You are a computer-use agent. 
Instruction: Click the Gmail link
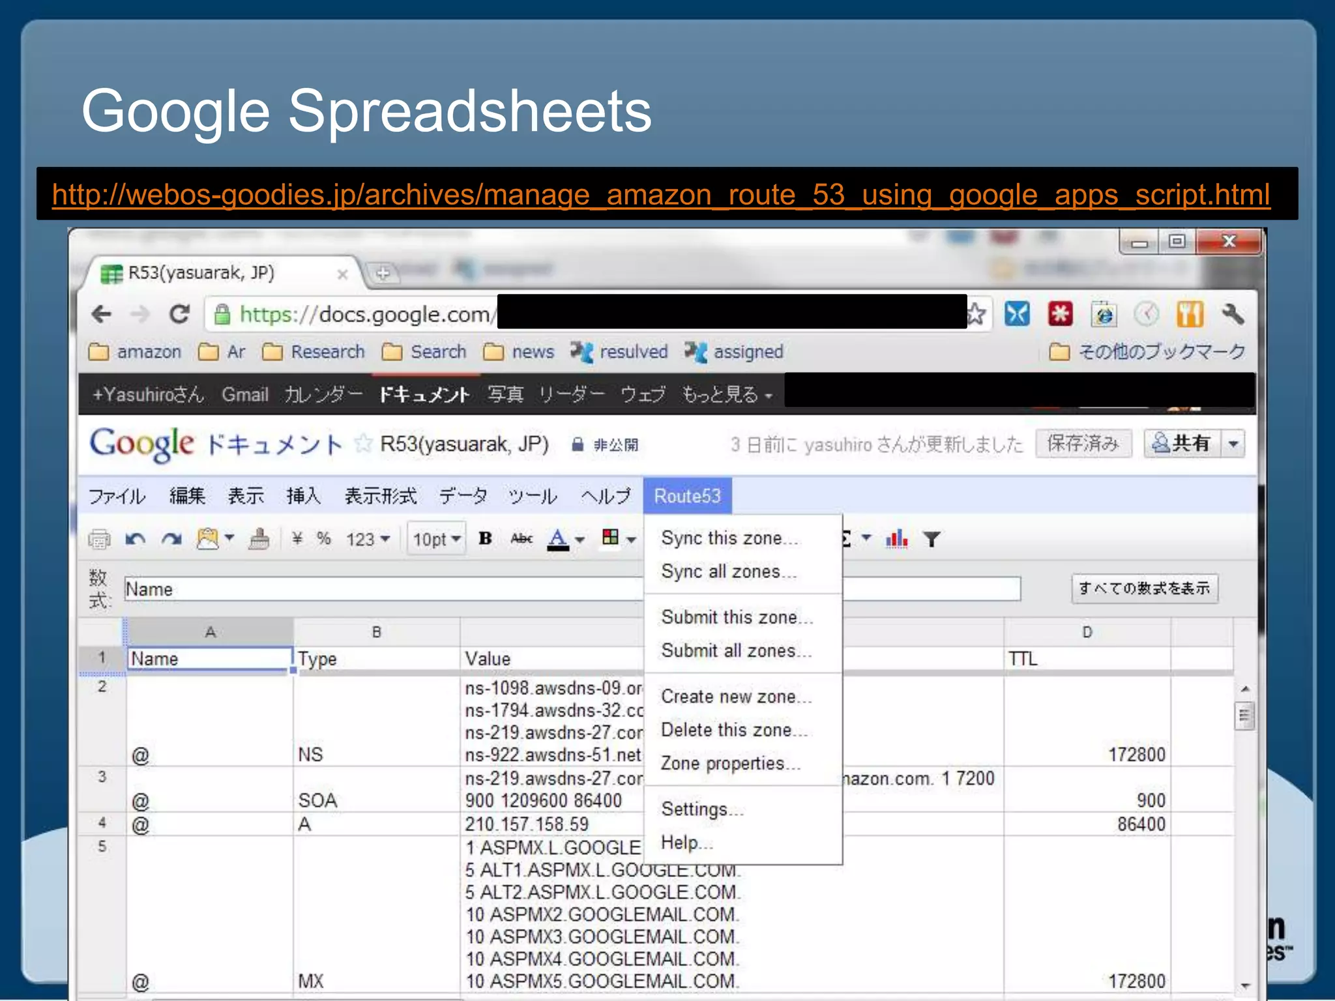245,394
